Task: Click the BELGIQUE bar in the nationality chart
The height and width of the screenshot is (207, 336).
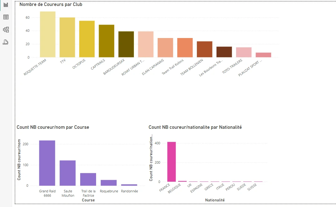Action: tap(182, 181)
